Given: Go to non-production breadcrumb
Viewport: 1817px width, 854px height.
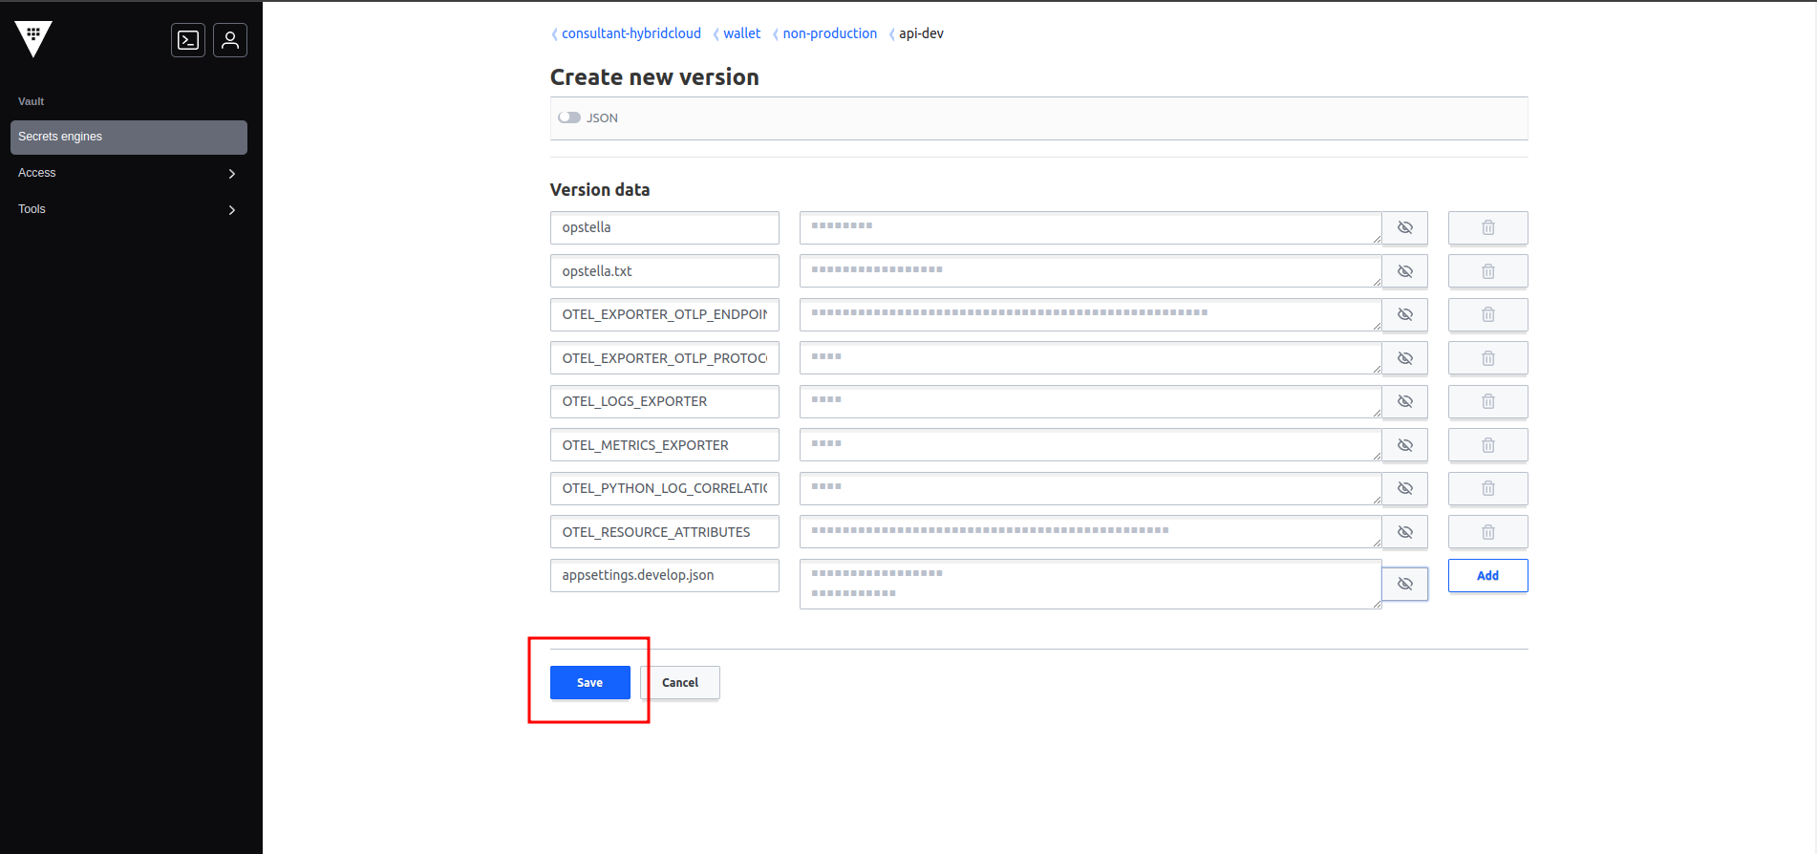Looking at the screenshot, I should click(x=829, y=33).
